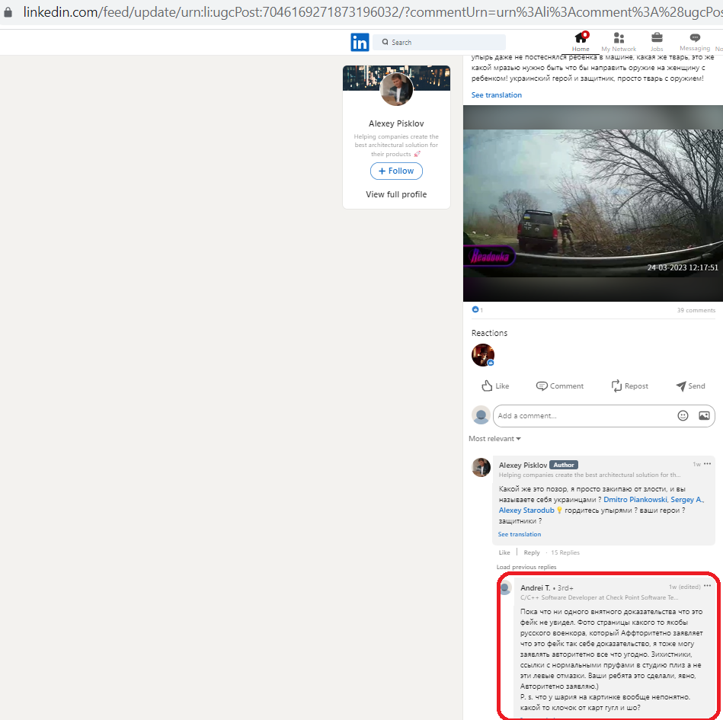Click Alexey Pisklov name on the comment
Viewport: 723px width, 720px height.
coord(523,465)
